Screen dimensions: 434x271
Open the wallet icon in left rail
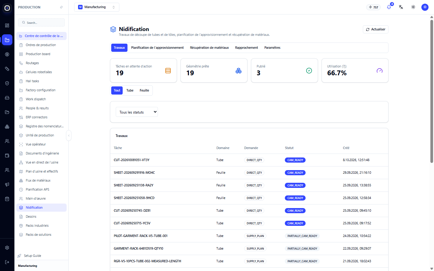[7, 156]
